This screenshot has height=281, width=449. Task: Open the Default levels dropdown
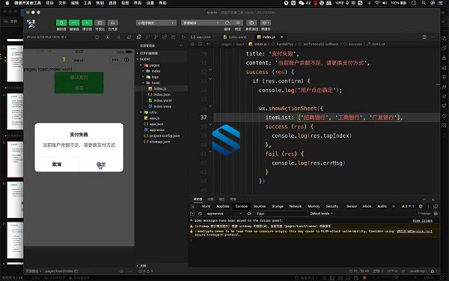[x=322, y=214]
